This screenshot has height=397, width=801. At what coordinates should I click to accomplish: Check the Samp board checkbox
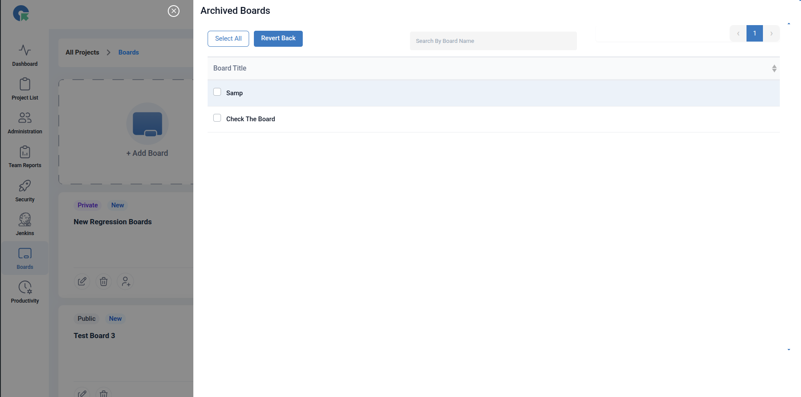(217, 92)
